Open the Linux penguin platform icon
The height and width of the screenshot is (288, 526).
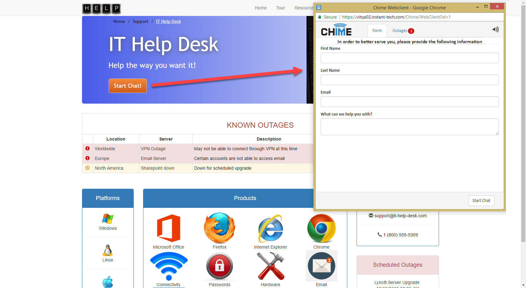108,250
